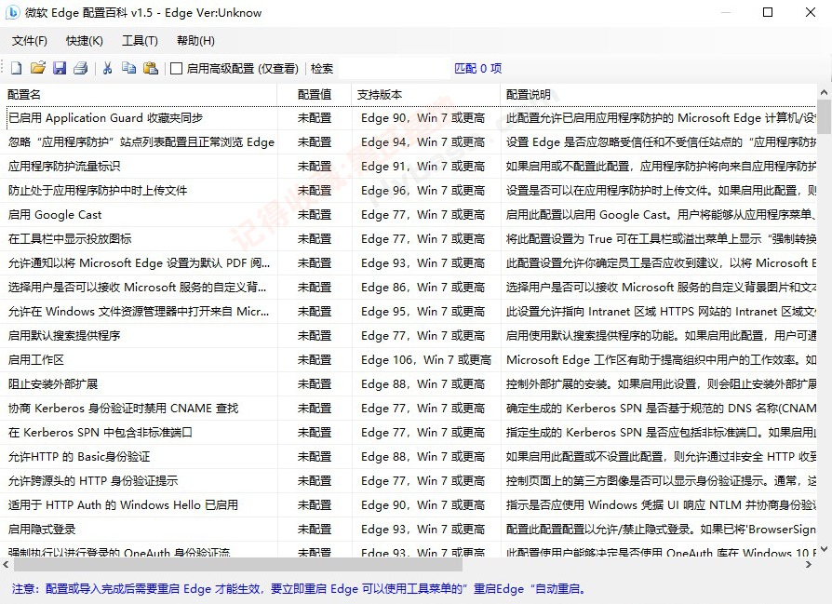
Task: Click the Print toolbar icon
Action: 81,68
